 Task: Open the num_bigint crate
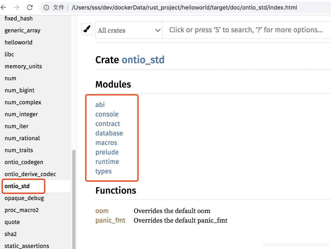click(x=20, y=90)
